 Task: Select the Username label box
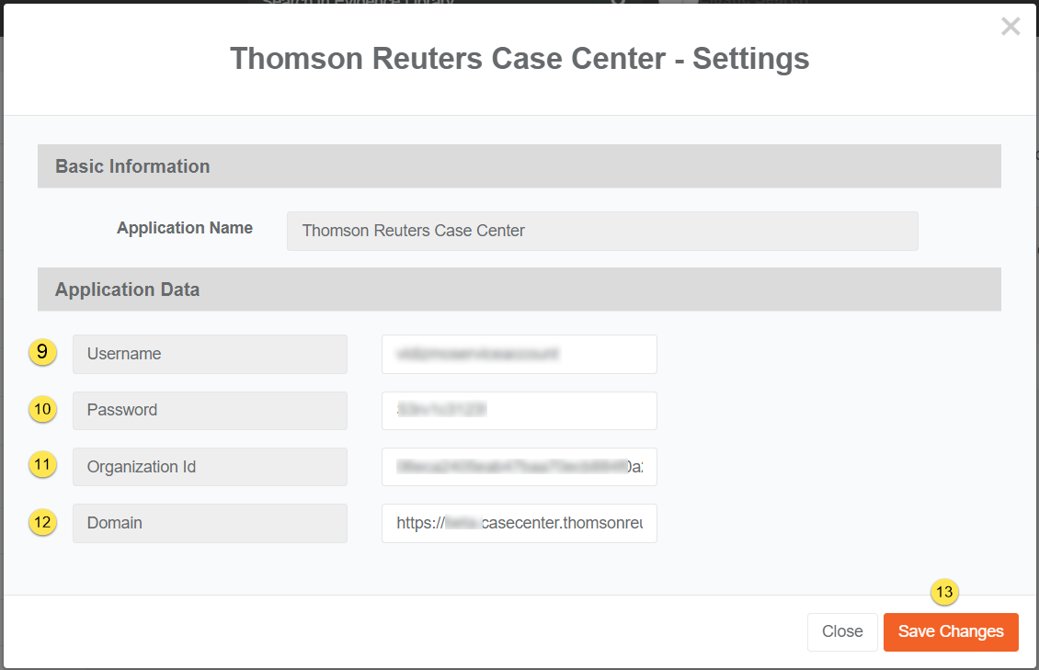click(x=210, y=354)
